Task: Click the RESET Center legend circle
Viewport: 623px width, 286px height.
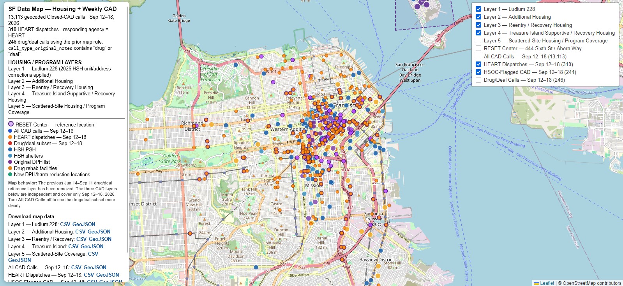Action: point(11,124)
